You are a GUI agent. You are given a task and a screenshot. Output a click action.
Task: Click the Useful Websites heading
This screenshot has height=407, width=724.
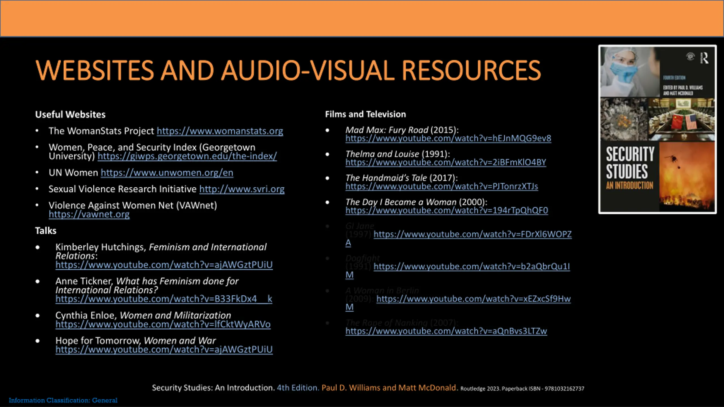tap(70, 114)
